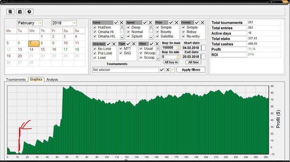Viewport: 290px width, 162px height.
Task: Click the camera screenshot icon
Action: tap(20, 12)
